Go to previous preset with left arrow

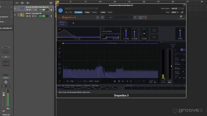click(x=66, y=12)
